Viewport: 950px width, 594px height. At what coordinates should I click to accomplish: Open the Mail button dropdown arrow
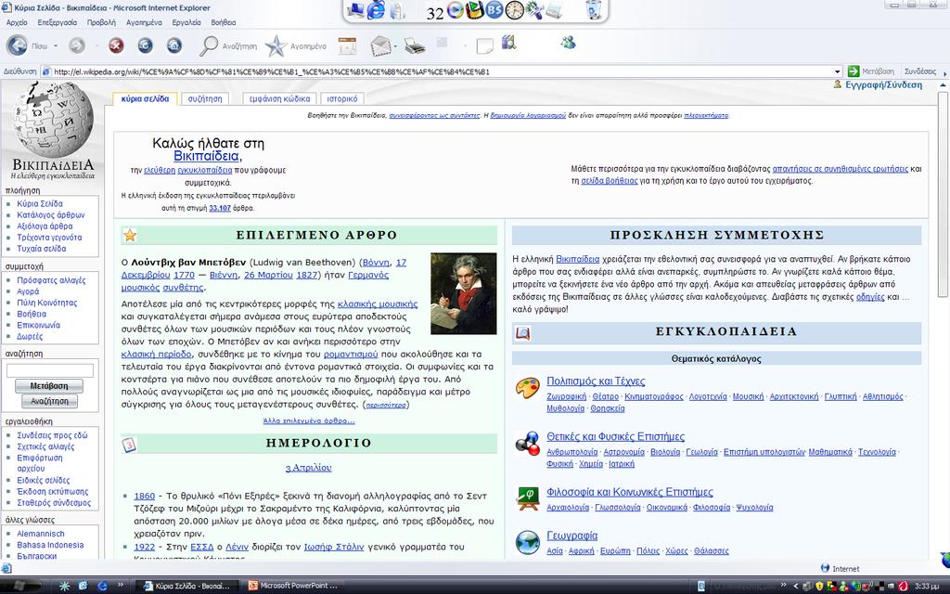click(395, 46)
